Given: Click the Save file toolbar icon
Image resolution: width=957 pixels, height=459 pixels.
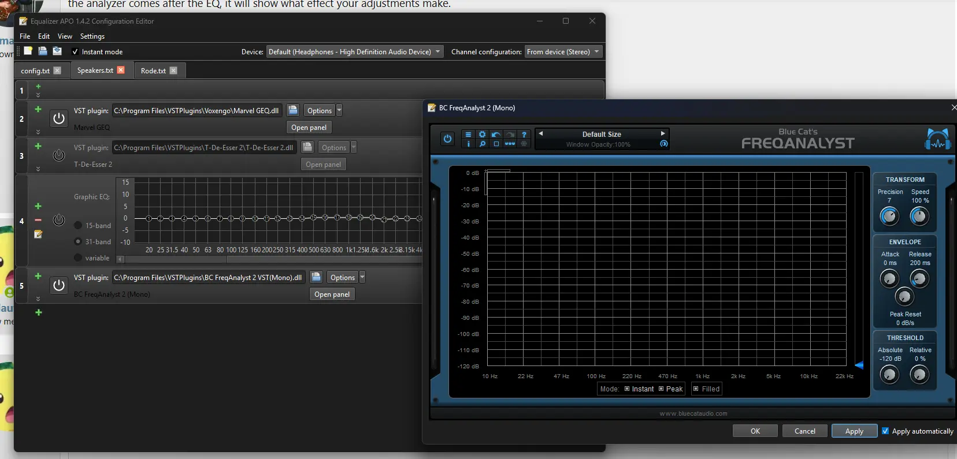Looking at the screenshot, I should point(57,51).
